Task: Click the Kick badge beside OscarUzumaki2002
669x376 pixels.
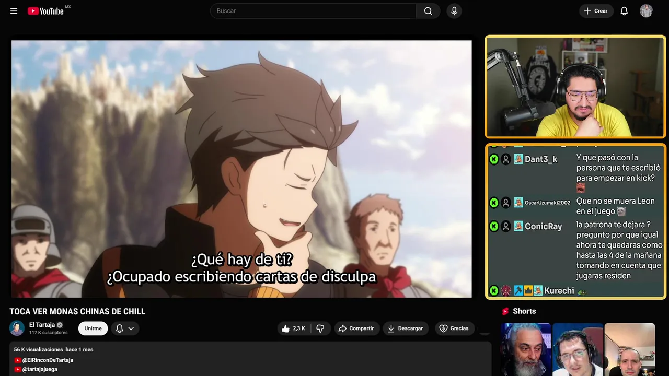Action: tap(493, 203)
